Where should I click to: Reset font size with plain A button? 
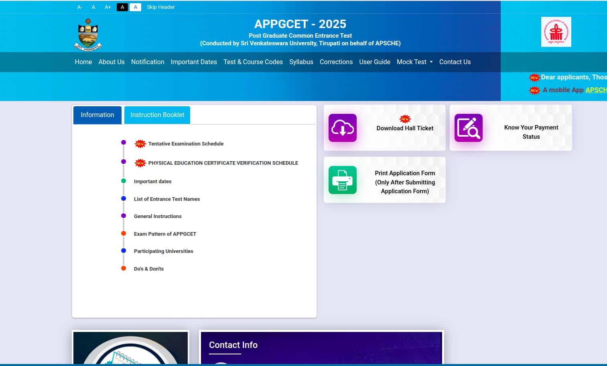pyautogui.click(x=93, y=7)
